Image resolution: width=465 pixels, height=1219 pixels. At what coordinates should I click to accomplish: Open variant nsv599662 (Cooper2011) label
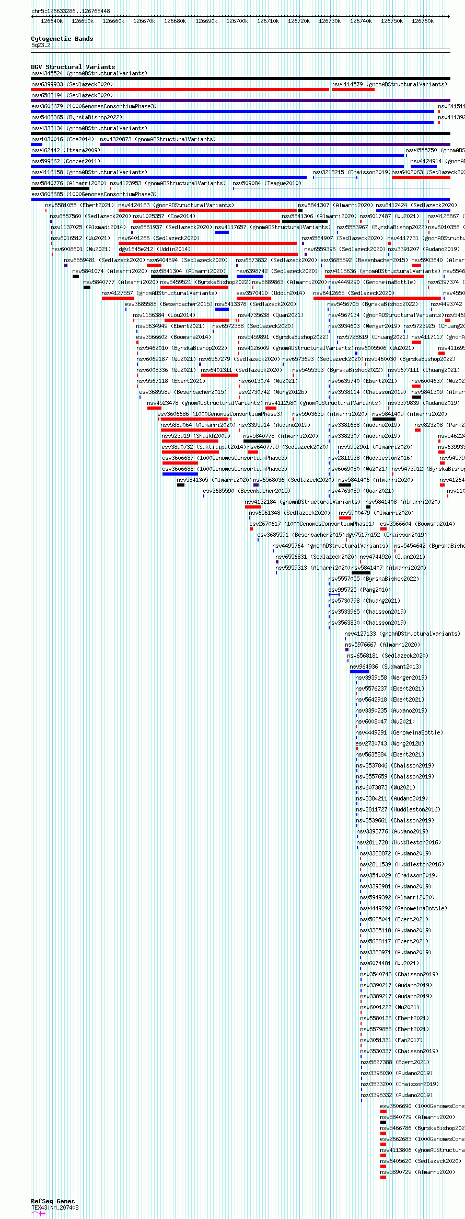tap(66, 162)
